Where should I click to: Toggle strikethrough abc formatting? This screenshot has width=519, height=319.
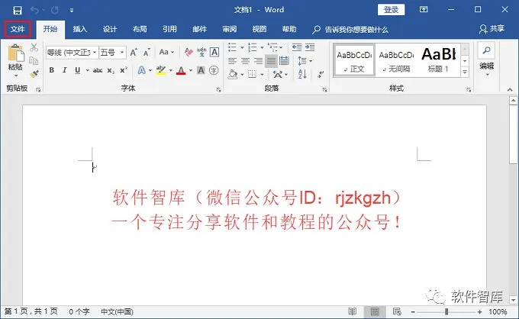[98, 70]
